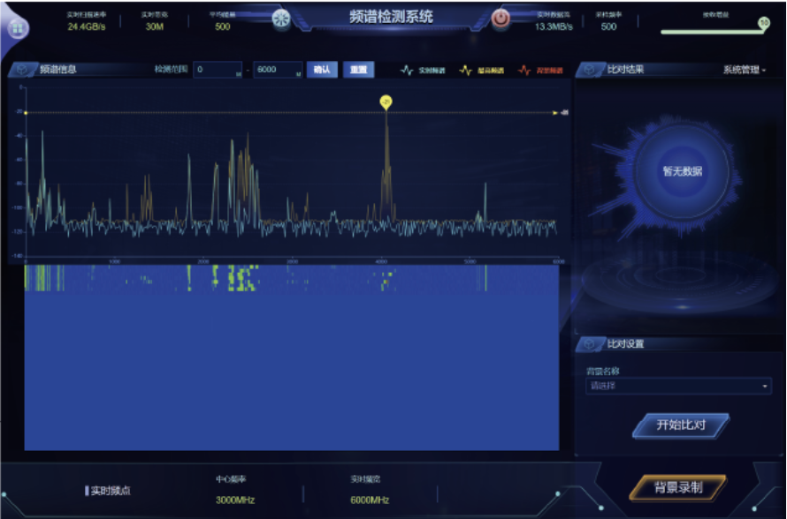The height and width of the screenshot is (519, 787).
Task: Click the 频谱信息 panel header icon
Action: [x=23, y=70]
